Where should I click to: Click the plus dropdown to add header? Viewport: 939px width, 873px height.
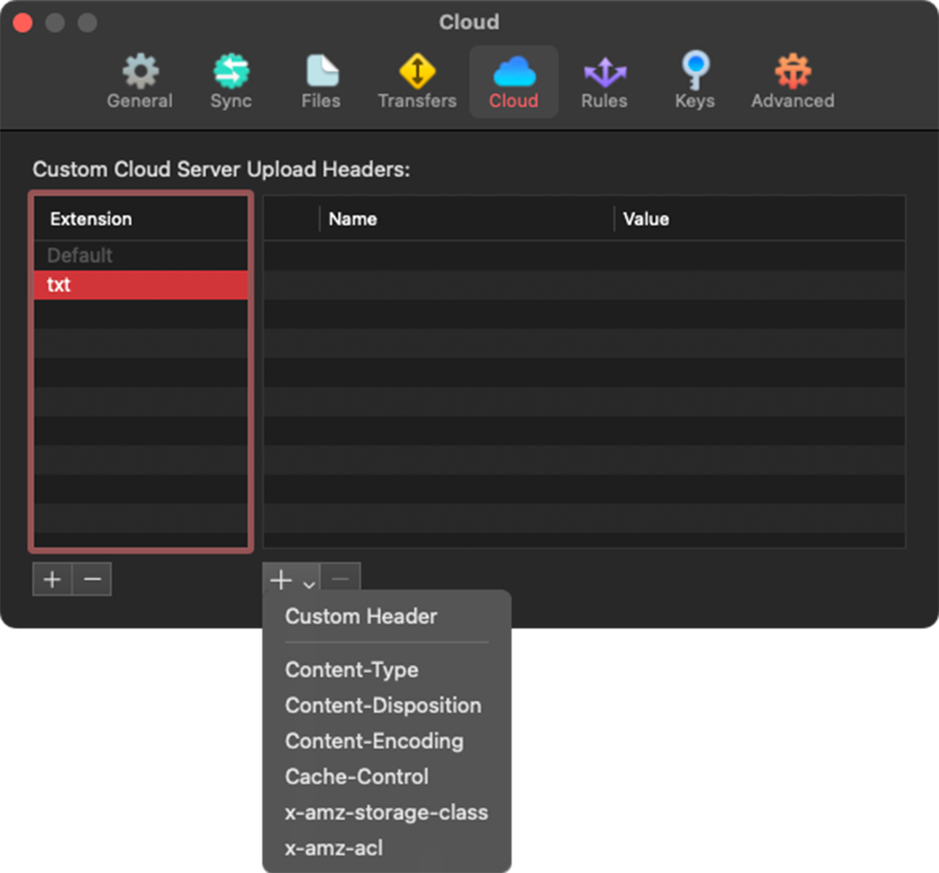[291, 579]
